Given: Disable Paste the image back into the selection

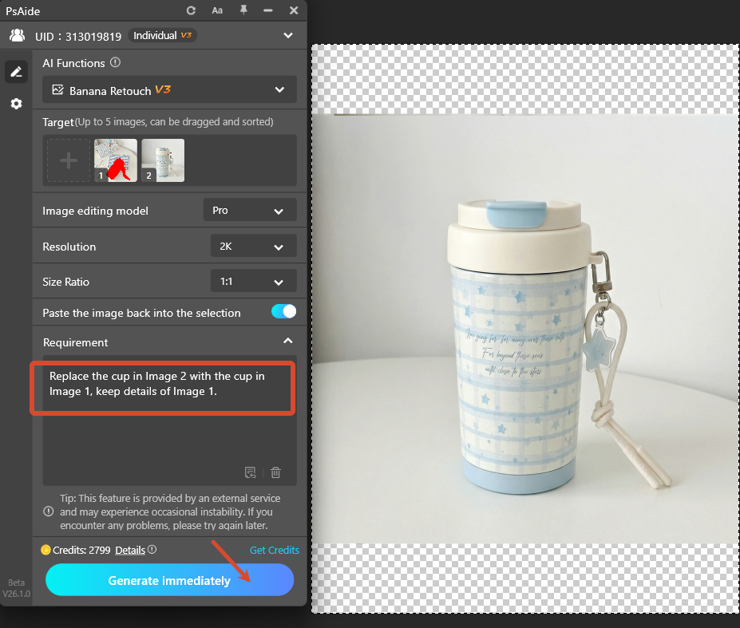Looking at the screenshot, I should (x=283, y=312).
